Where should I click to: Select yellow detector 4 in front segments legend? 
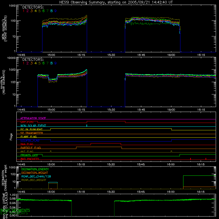point(36,11)
